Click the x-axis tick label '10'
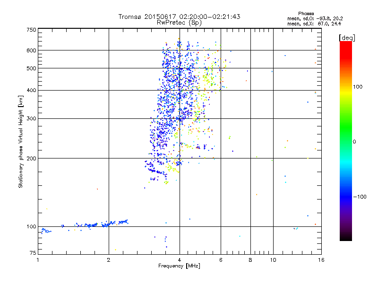This screenshot has width=378, height=283. pos(273,260)
